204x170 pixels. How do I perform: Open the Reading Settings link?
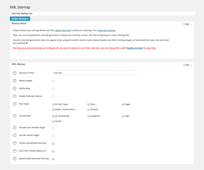click(x=135, y=48)
